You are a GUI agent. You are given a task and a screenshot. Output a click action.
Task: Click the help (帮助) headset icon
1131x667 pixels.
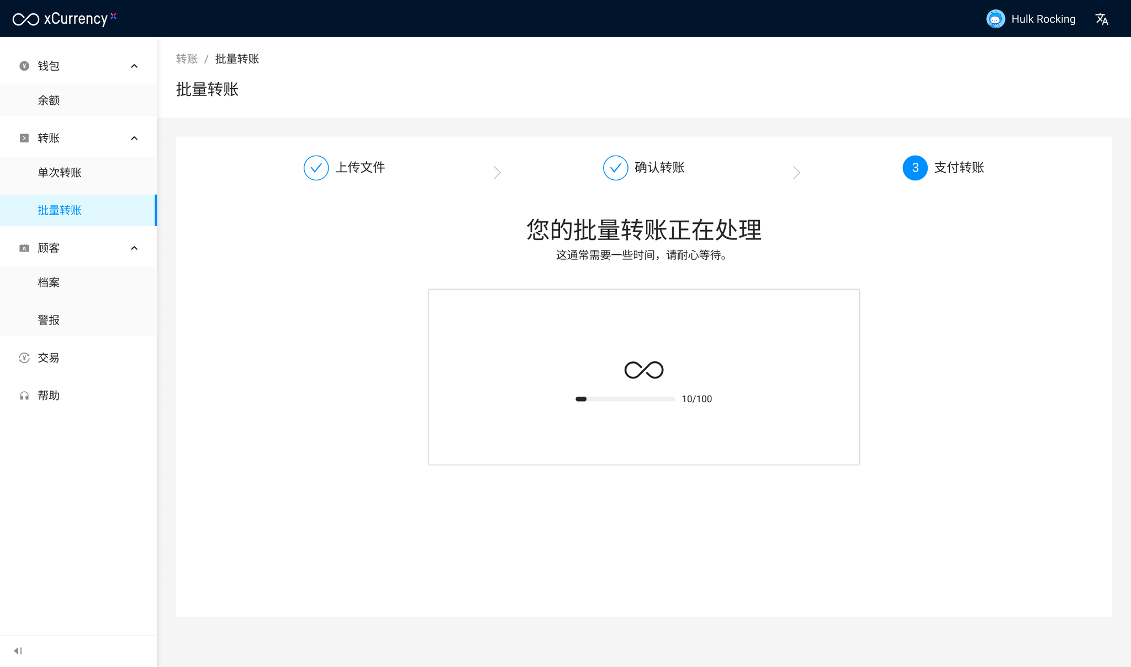[x=24, y=396]
